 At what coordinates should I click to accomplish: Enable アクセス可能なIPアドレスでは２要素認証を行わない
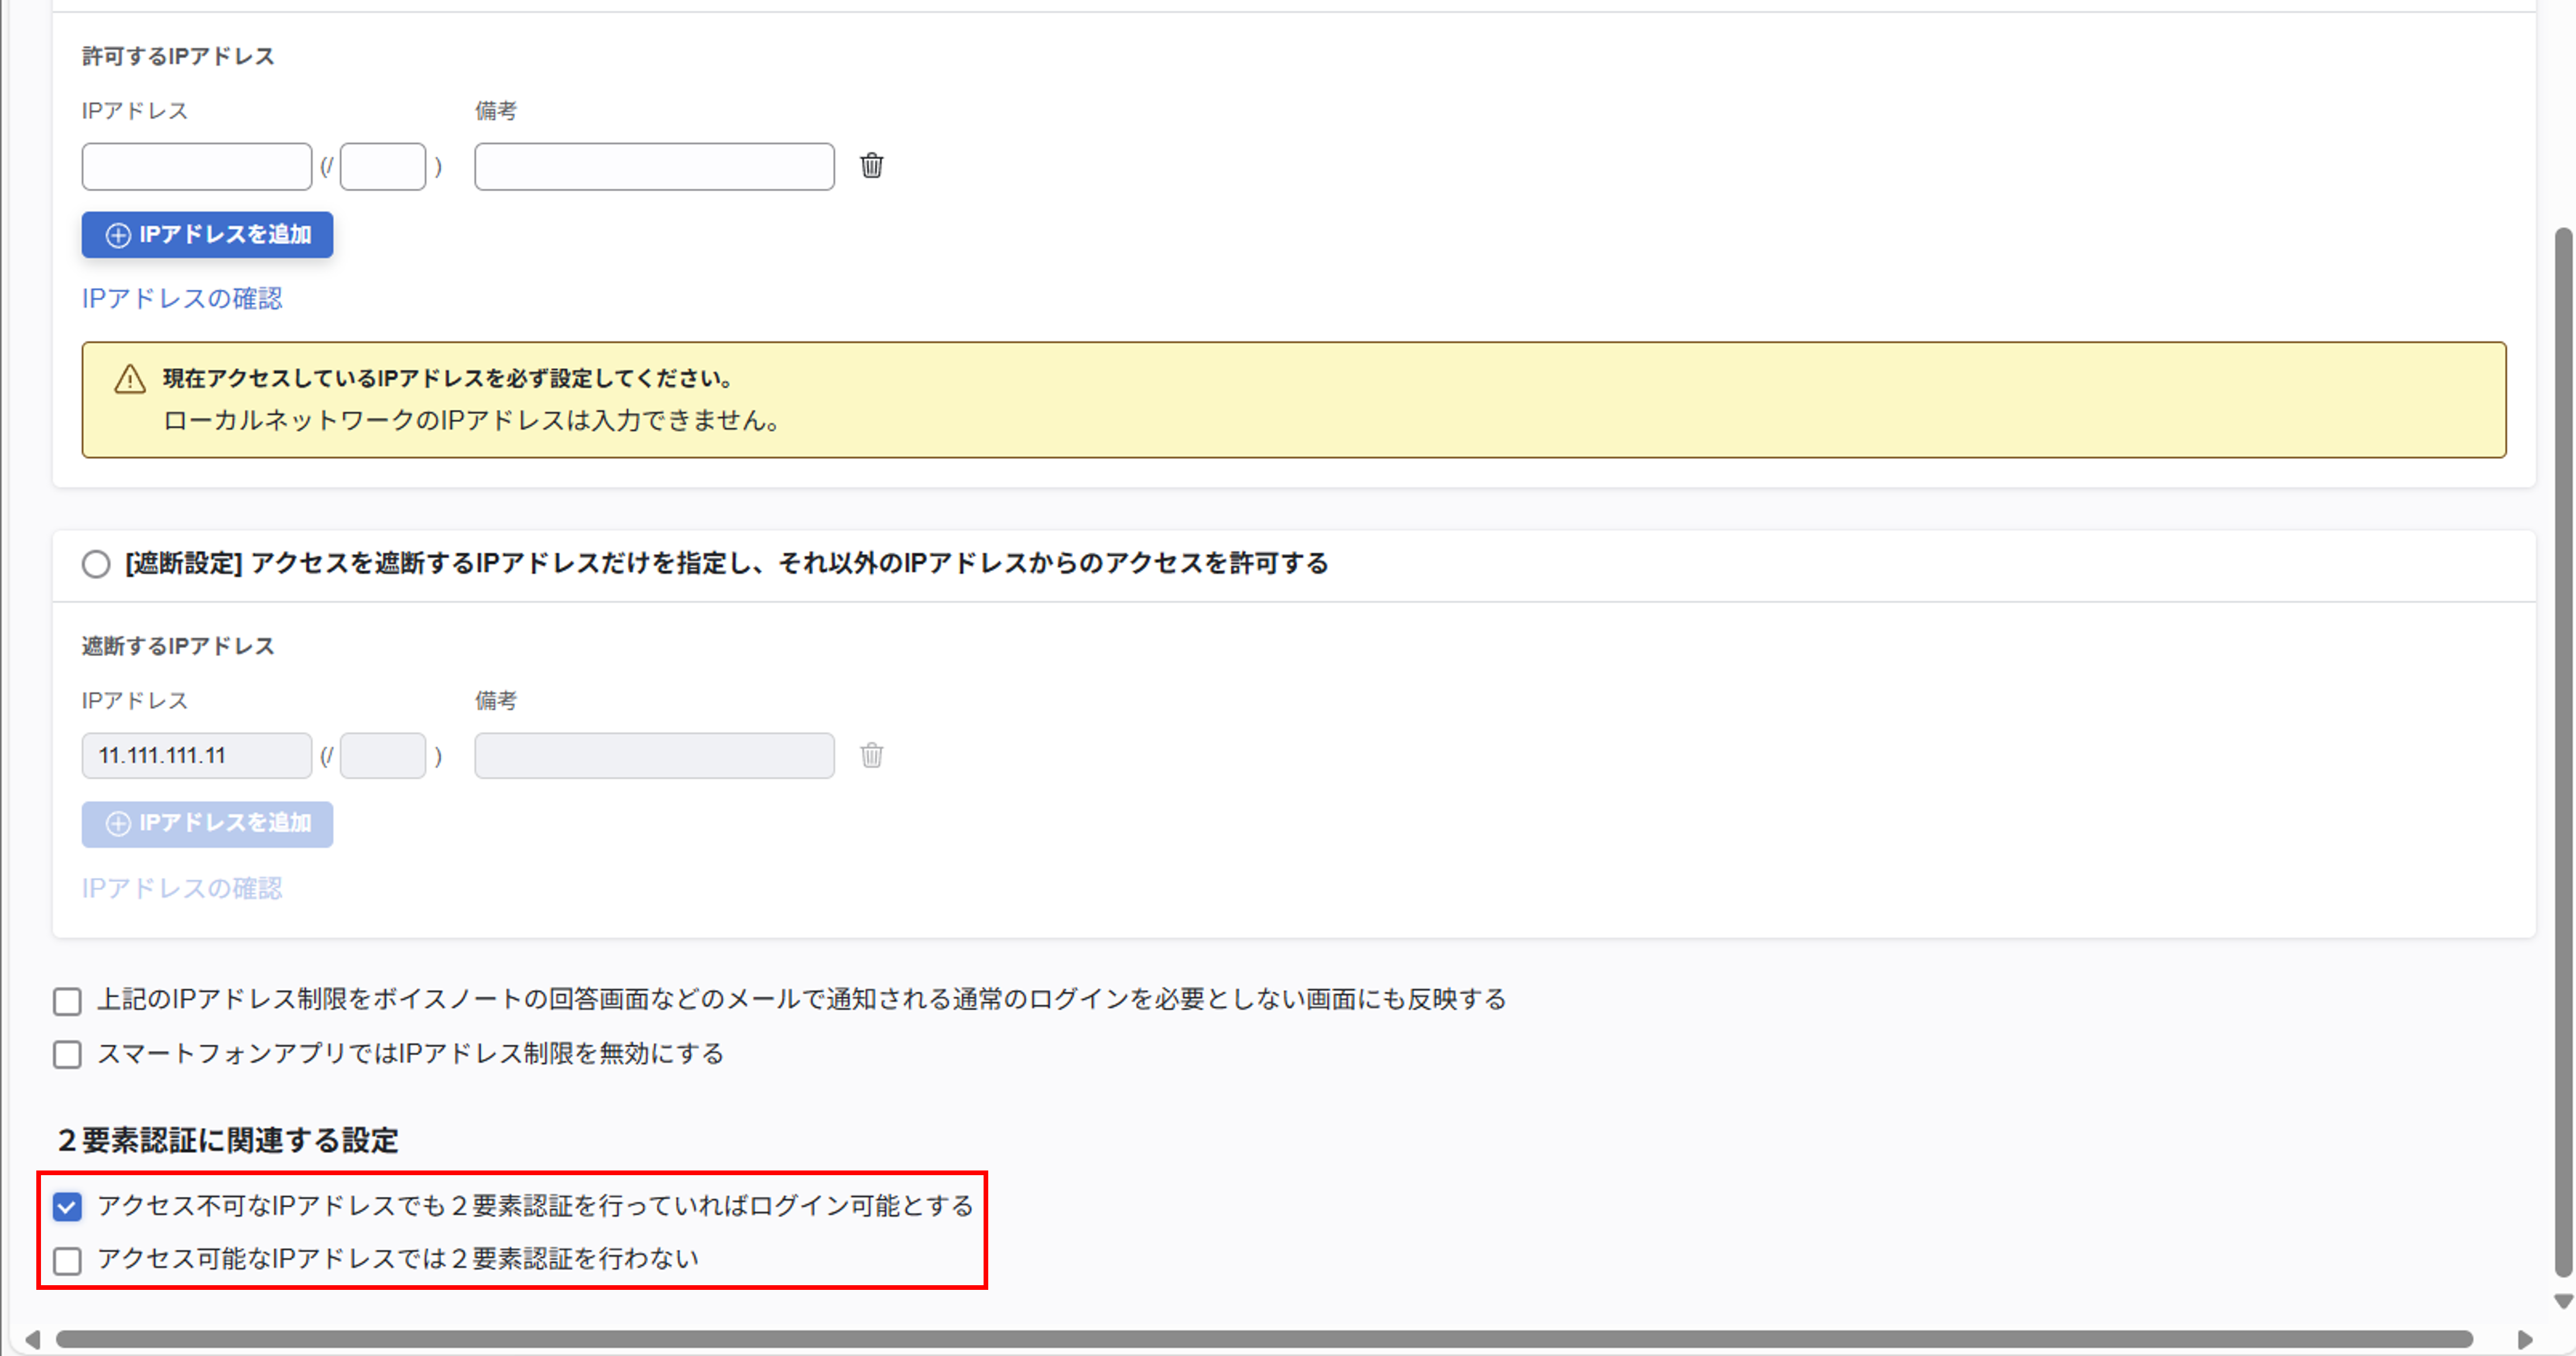pos(67,1261)
